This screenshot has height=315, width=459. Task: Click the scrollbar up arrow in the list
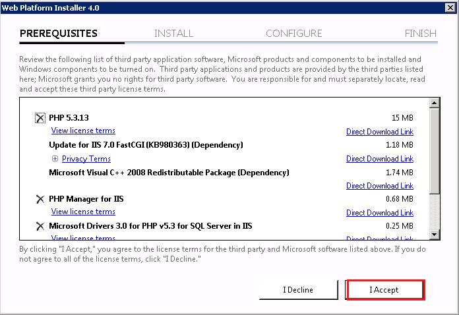click(434, 103)
